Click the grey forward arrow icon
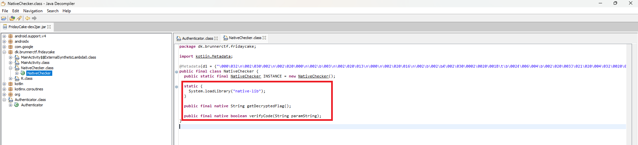The height and width of the screenshot is (145, 638). [x=34, y=18]
